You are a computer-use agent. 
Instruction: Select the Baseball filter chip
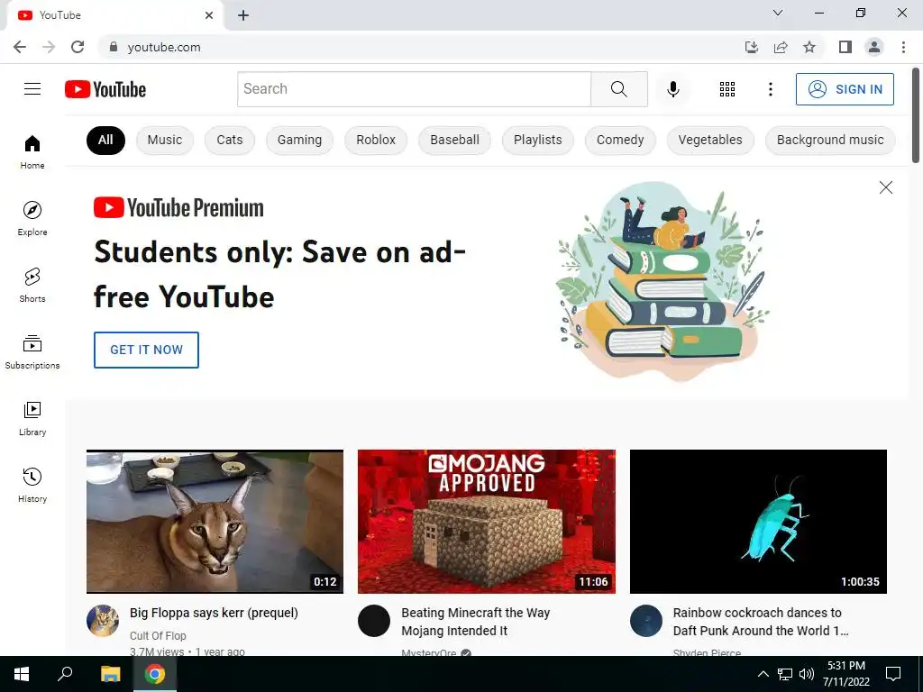pos(454,140)
